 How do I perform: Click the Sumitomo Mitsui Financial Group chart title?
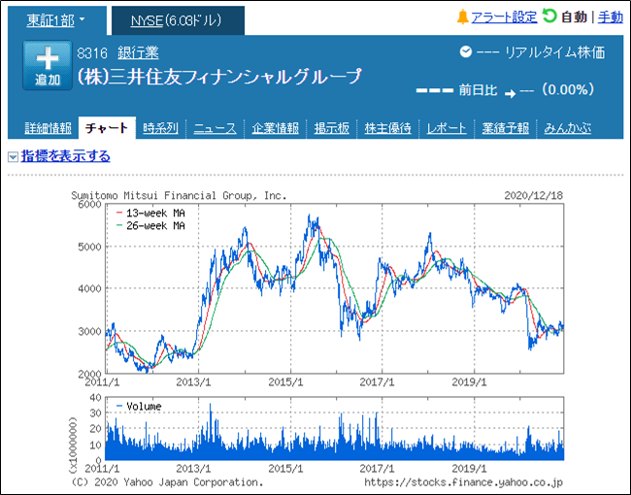pos(179,196)
